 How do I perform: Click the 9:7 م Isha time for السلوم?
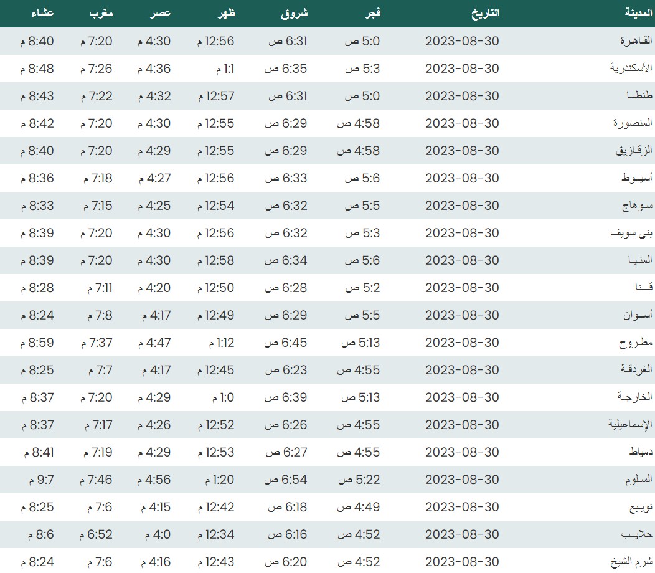[x=42, y=480]
